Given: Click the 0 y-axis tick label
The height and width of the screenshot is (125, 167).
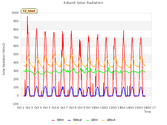Looking at the screenshot, I should click(18, 96).
